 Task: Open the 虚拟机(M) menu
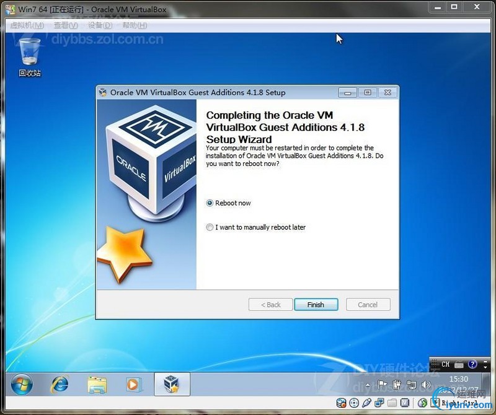27,25
